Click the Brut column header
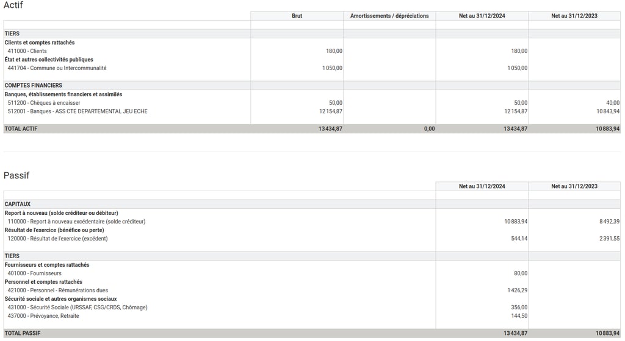 297,16
